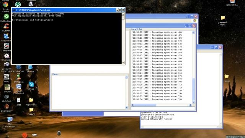Click the server command input field below log
The image size is (245, 138).
coord(163,108)
